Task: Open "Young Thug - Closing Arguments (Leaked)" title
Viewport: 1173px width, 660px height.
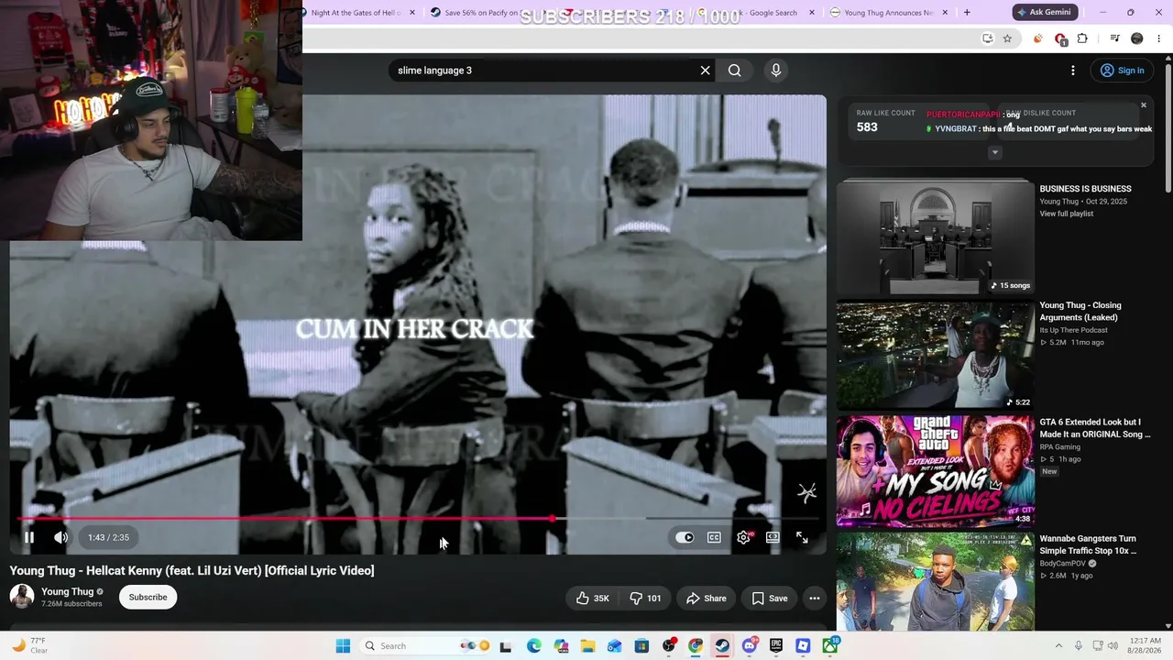Action: pyautogui.click(x=1082, y=312)
